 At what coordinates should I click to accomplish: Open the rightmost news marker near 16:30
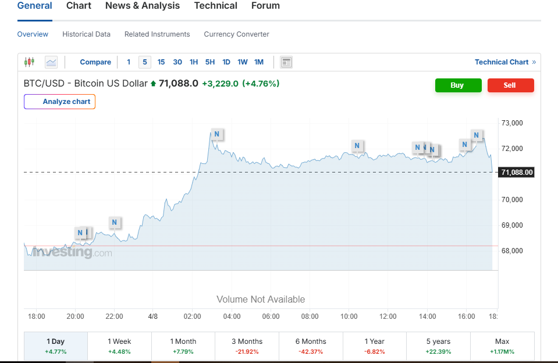point(477,135)
